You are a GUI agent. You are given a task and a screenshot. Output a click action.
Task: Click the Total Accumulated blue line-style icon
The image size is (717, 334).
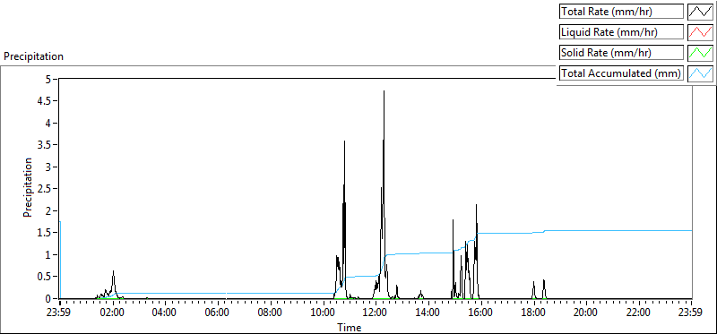(x=701, y=73)
